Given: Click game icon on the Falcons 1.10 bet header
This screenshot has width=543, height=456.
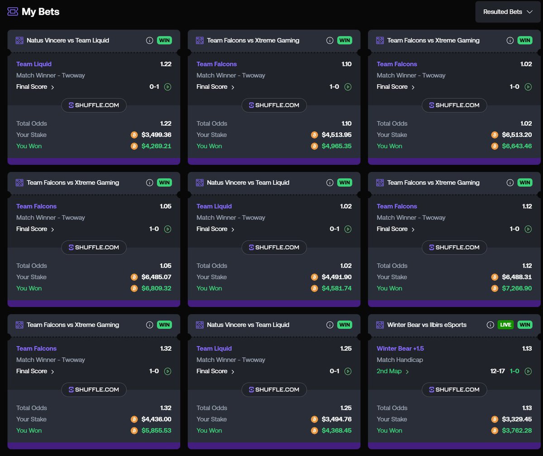Looking at the screenshot, I should 200,40.
